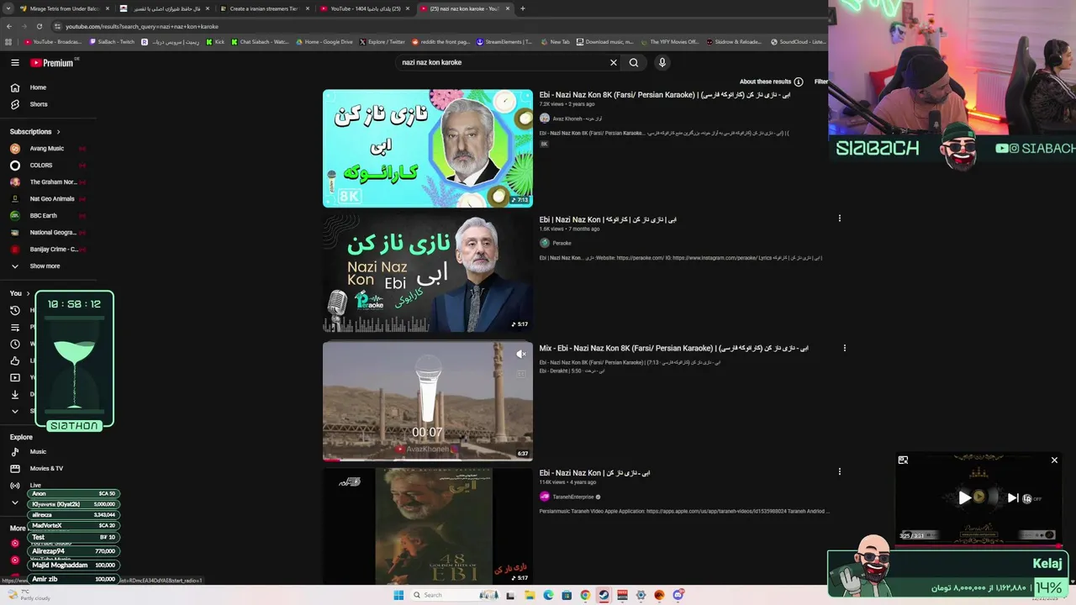Open the sidebar Watch later clock icon
Viewport: 1076px width, 605px height.
coord(15,344)
